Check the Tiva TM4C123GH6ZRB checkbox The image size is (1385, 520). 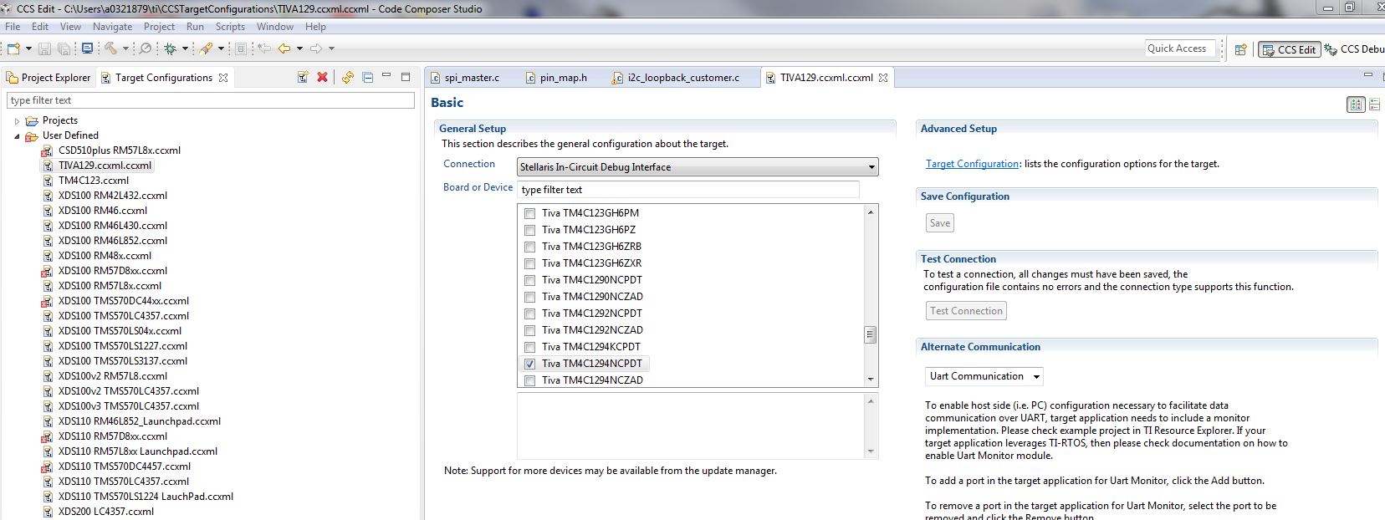coord(529,247)
